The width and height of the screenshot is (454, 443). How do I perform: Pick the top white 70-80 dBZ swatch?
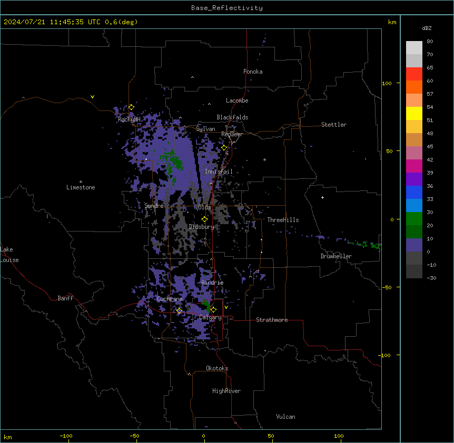[414, 48]
